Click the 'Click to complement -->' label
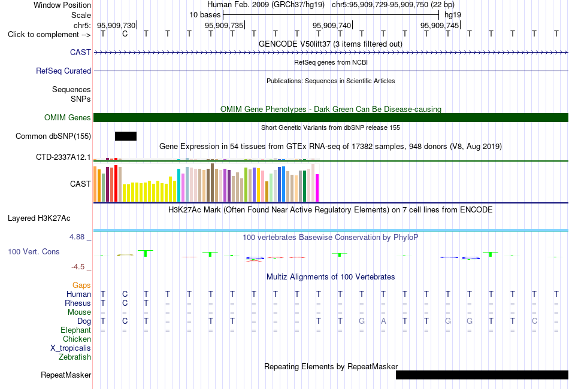Screen dimensions: 569x389 tap(49, 35)
